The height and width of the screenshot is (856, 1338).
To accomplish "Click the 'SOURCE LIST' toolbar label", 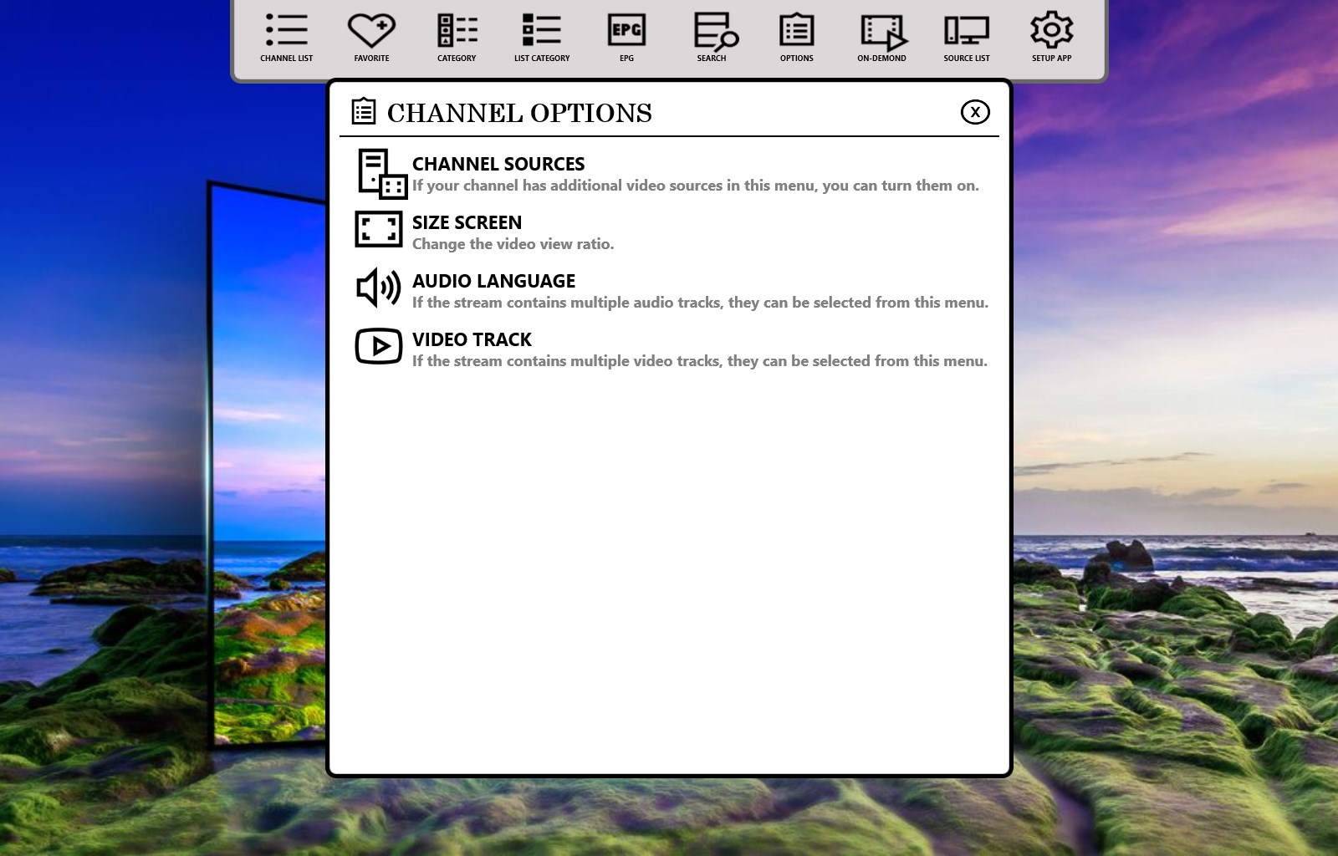I will pos(967,59).
